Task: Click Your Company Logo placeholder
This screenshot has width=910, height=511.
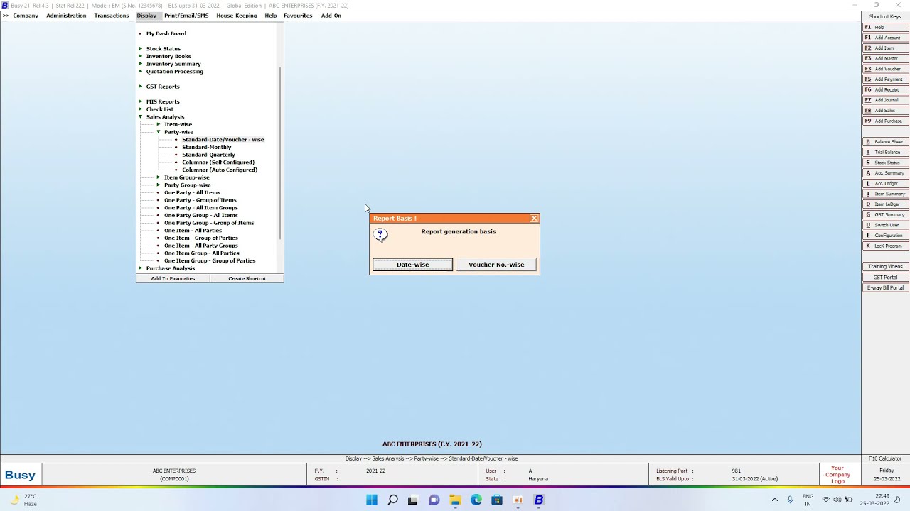Action: click(x=838, y=475)
